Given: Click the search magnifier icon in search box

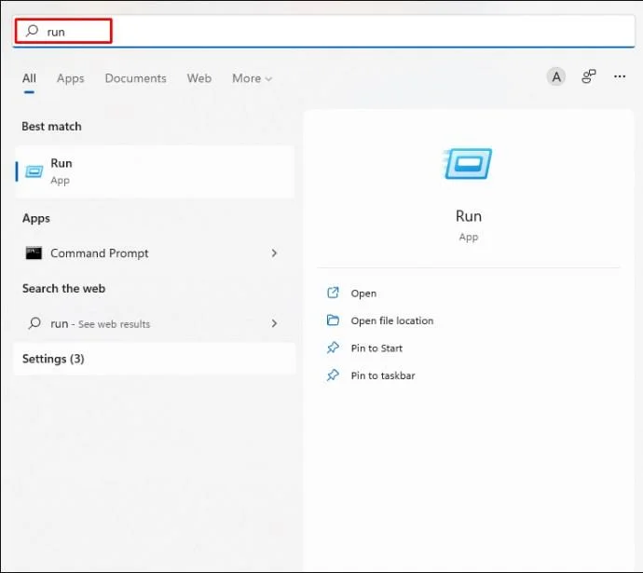Looking at the screenshot, I should (x=32, y=31).
